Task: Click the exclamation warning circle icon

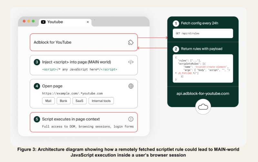Action: point(131,119)
